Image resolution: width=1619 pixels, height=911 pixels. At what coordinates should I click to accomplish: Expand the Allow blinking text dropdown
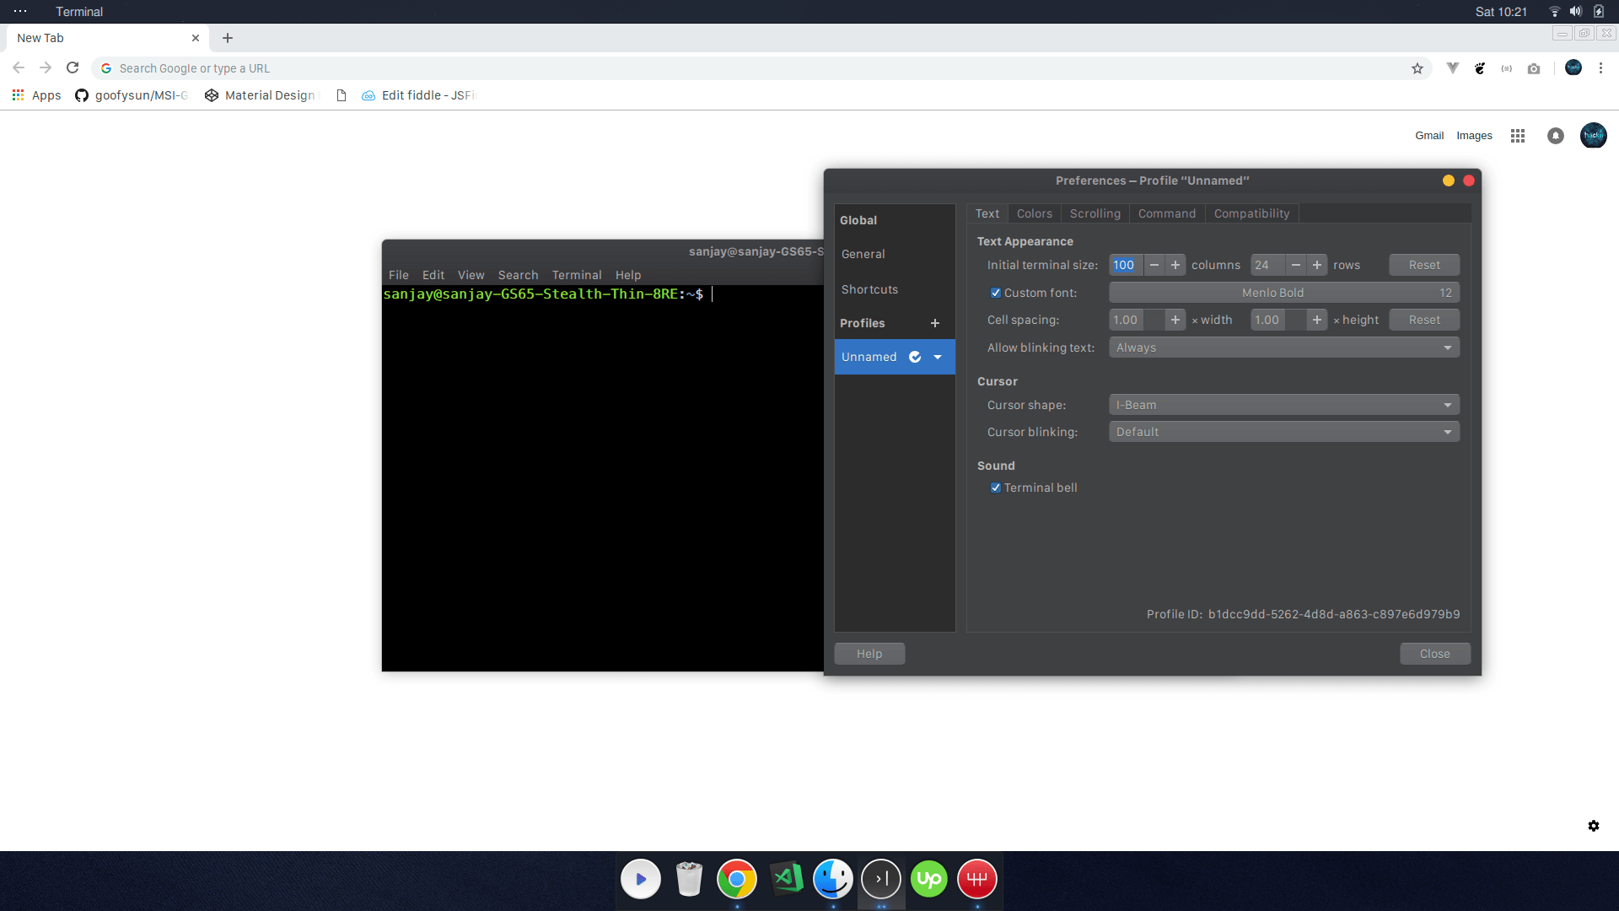coord(1283,348)
